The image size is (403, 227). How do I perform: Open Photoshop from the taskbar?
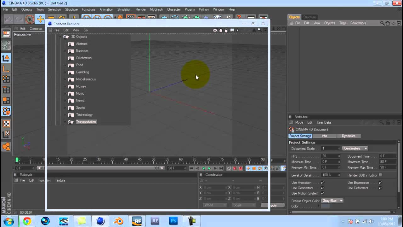pos(173,221)
